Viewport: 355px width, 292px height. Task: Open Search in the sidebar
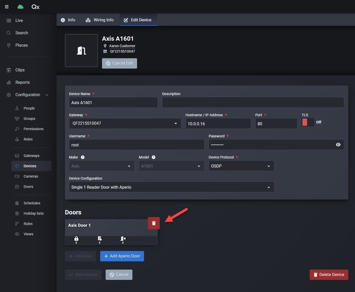pos(22,33)
